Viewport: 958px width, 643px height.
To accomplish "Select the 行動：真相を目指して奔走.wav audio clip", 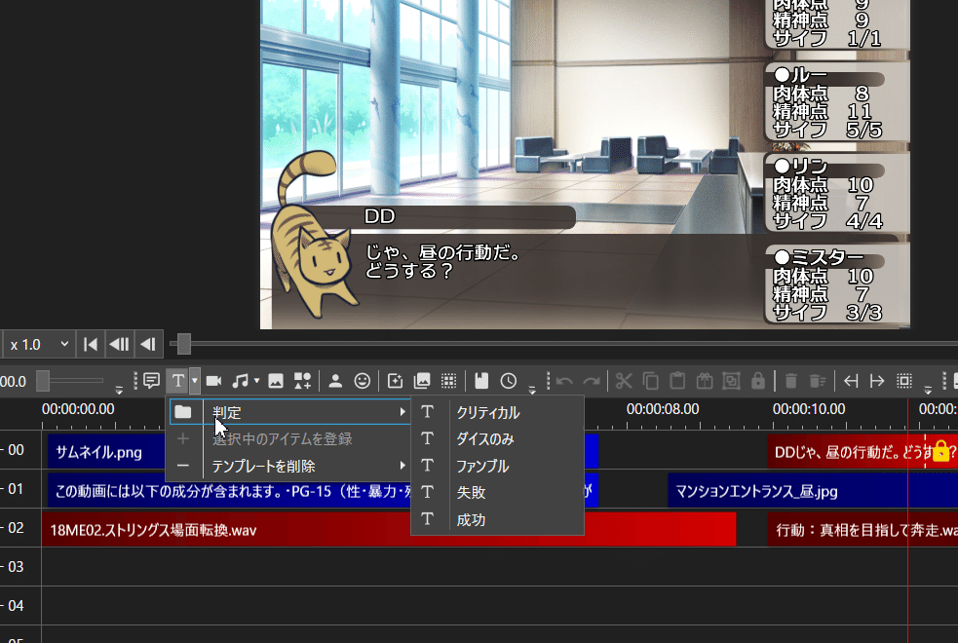I will (x=862, y=530).
